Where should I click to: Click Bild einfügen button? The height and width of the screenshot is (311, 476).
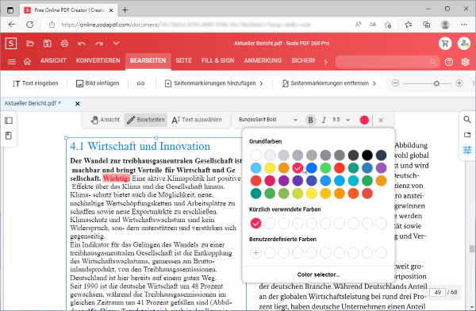point(98,83)
